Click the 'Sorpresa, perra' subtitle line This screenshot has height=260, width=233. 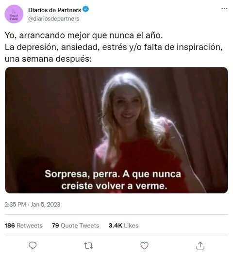[113, 174]
